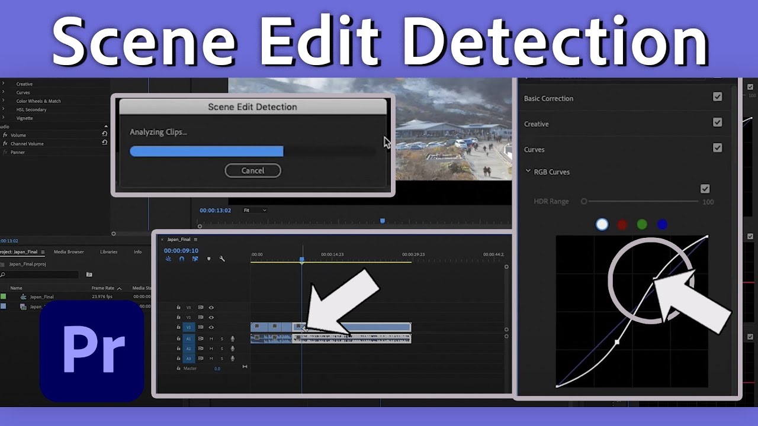This screenshot has width=758, height=426.
Task: Toggle the Basic Correction checkbox
Action: click(x=717, y=97)
